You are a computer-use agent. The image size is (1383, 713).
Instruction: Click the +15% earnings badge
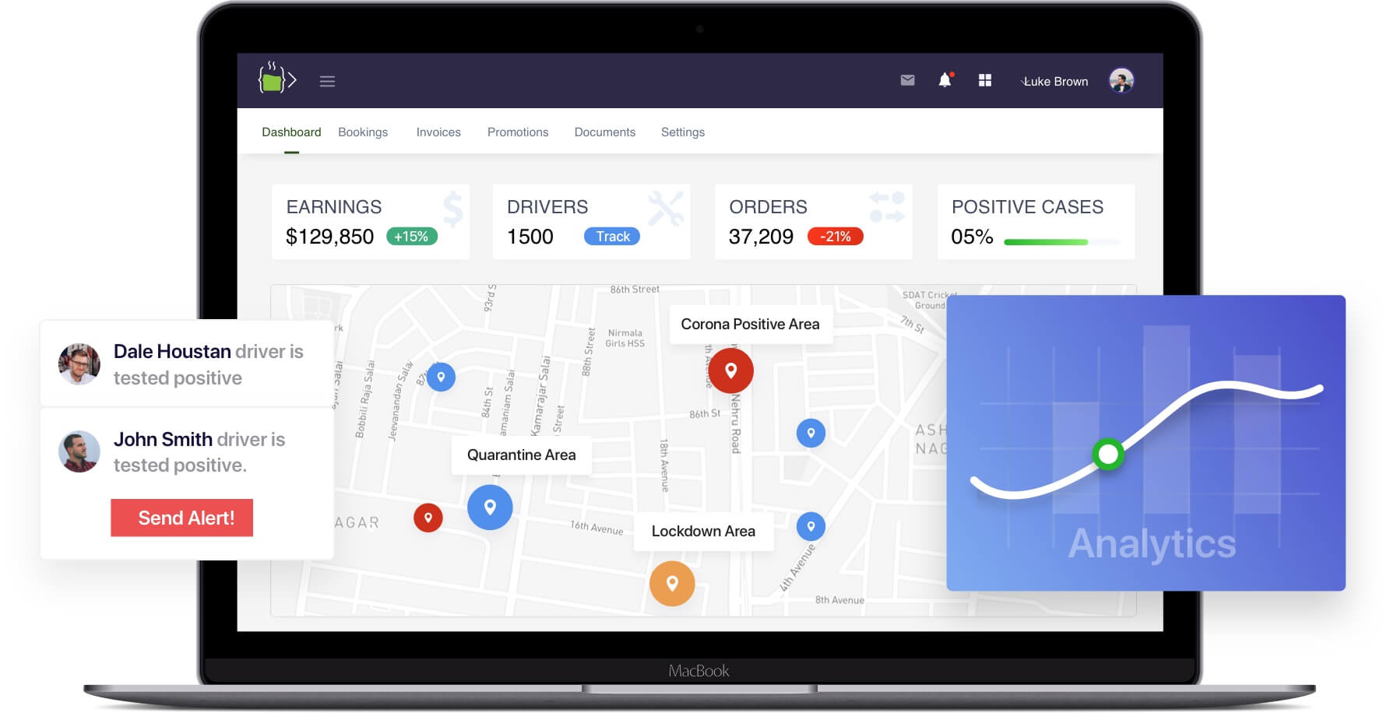click(411, 237)
